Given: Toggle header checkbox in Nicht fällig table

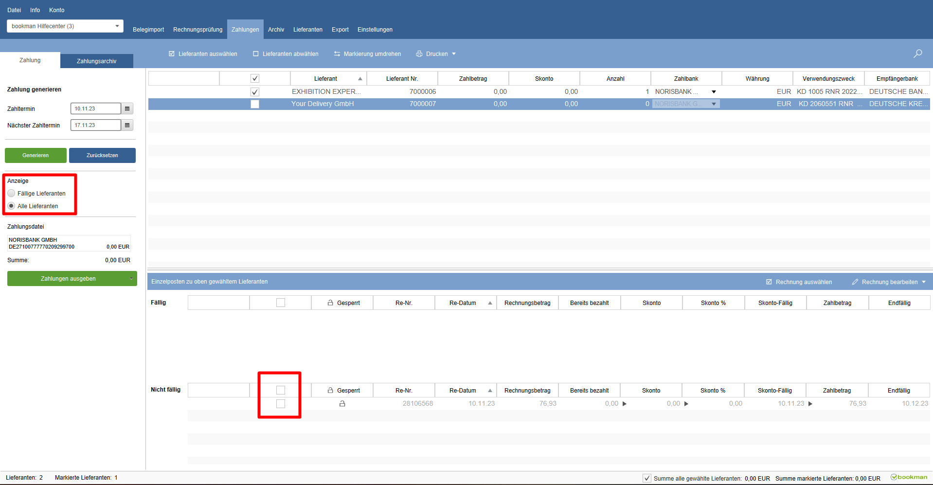Looking at the screenshot, I should point(281,390).
